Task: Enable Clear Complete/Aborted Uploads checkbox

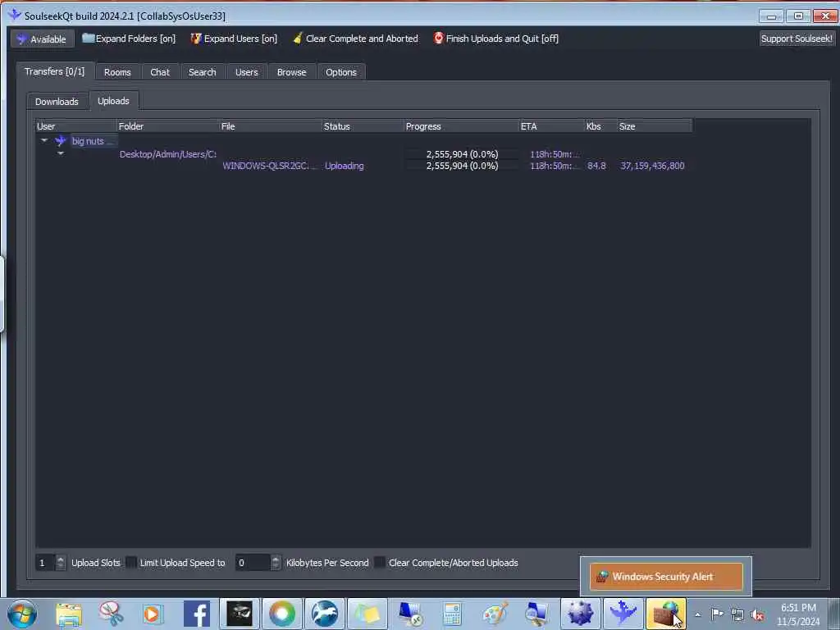Action: click(379, 563)
